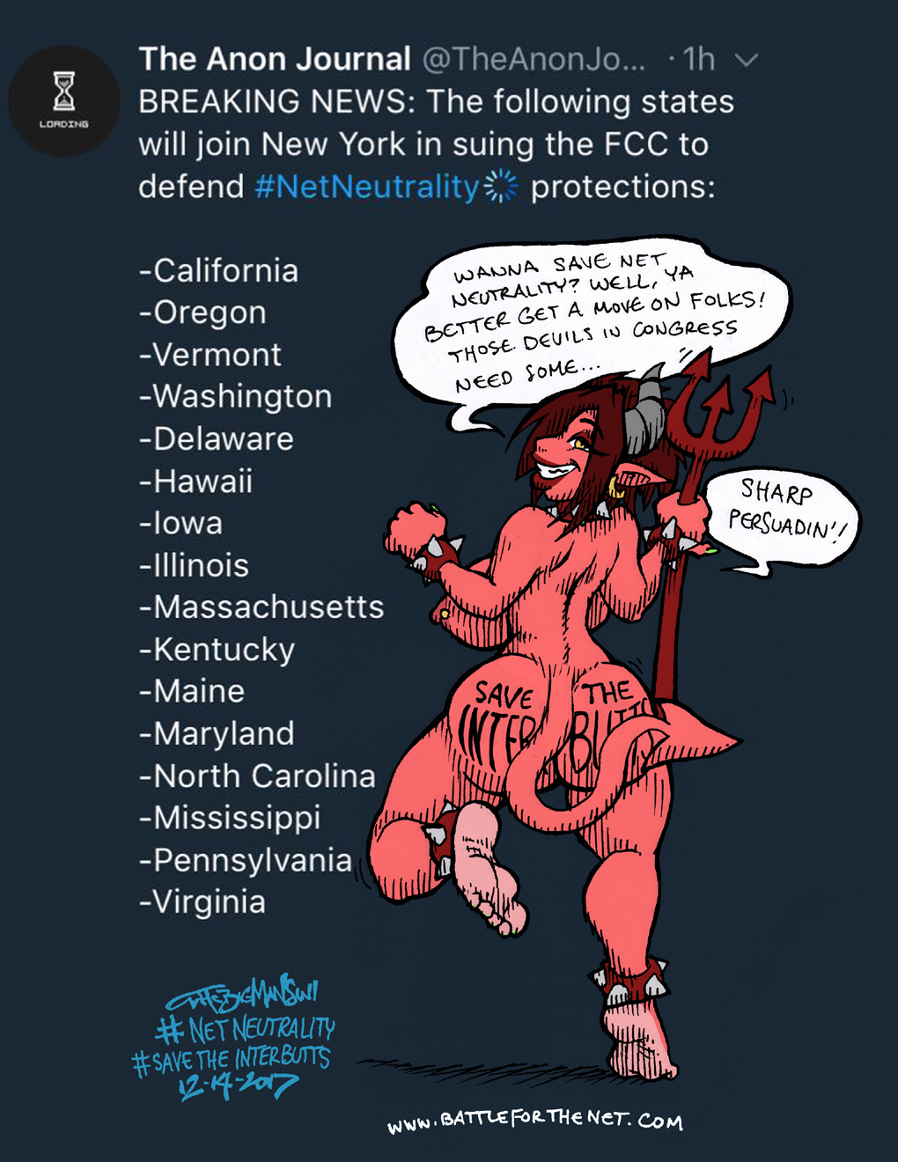The width and height of the screenshot is (898, 1162).
Task: Click the -California list entry
Action: 218,270
